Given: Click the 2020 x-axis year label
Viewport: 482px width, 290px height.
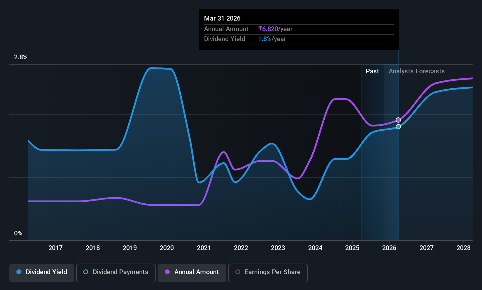Looking at the screenshot, I should 167,248.
